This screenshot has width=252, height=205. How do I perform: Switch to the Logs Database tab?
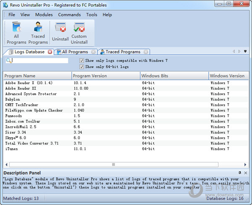pos(29,52)
